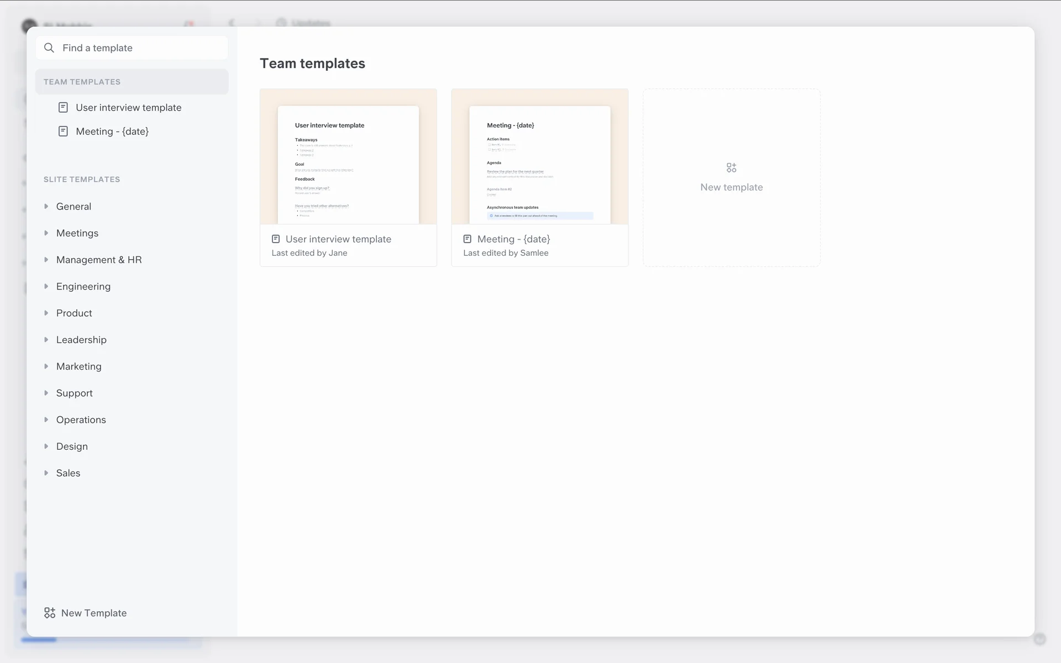
Task: Click the document icon beside User interview template in the sidebar
Action: [x=63, y=108]
